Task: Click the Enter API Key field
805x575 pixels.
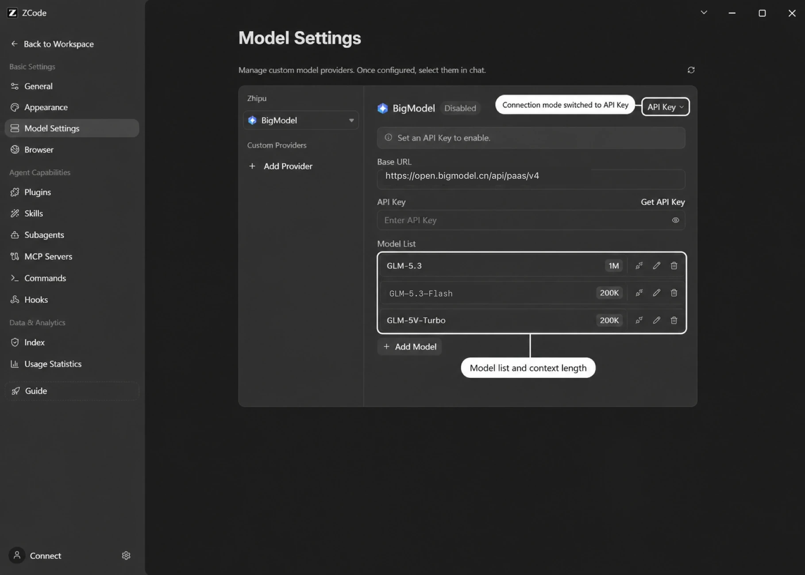Action: pos(531,220)
